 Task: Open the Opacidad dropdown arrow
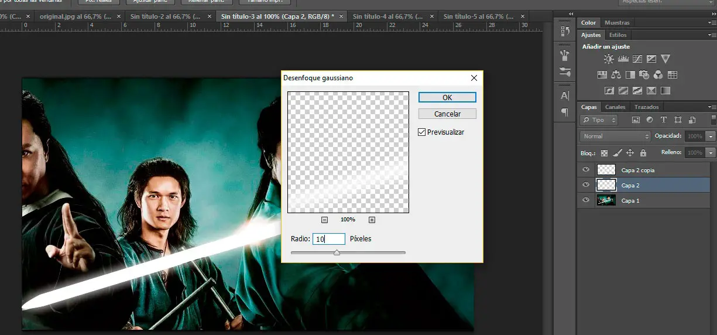pyautogui.click(x=711, y=136)
